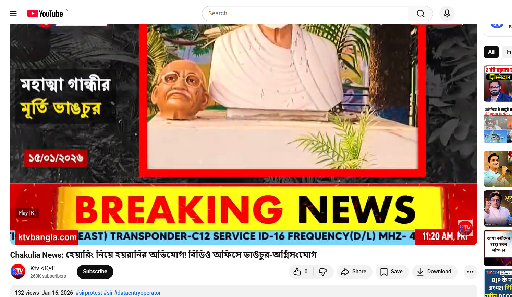The width and height of the screenshot is (512, 297).
Task: Subscribe to Ktv বাংলা channel
Action: tap(95, 272)
